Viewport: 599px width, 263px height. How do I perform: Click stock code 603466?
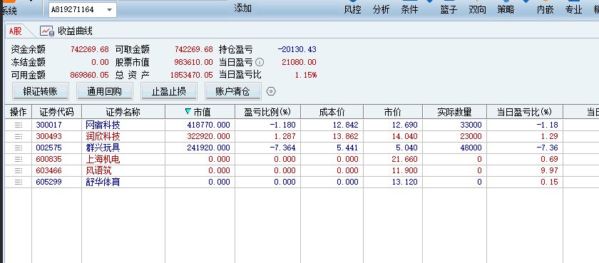49,170
